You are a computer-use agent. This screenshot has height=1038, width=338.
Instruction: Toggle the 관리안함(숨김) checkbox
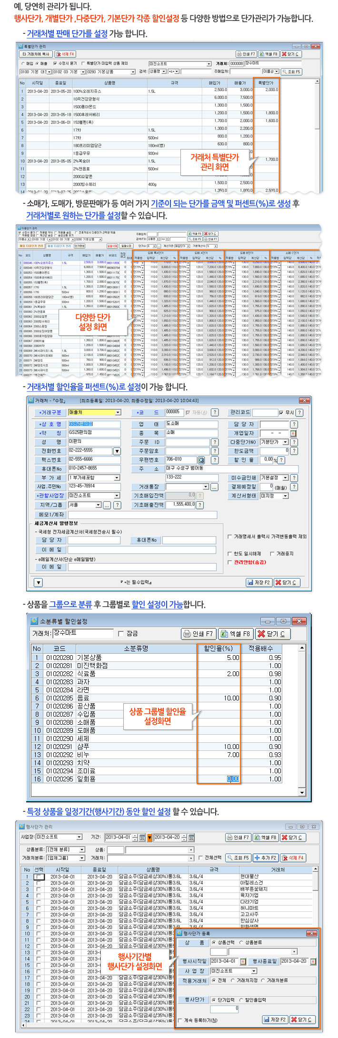pos(229,562)
